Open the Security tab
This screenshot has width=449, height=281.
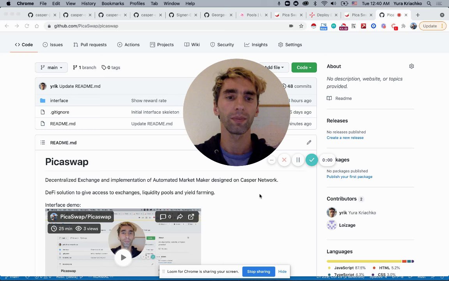222,45
